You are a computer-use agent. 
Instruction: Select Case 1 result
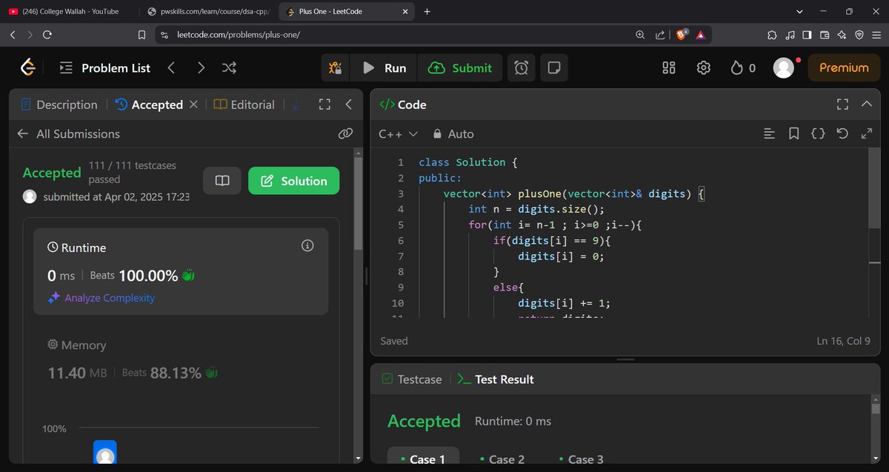[x=423, y=459]
